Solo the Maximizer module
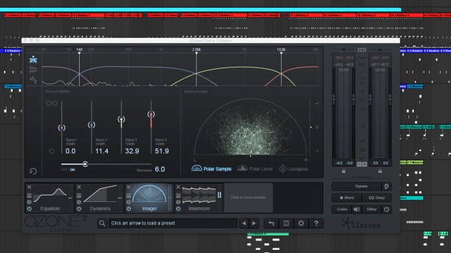The height and width of the screenshot is (253, 451). pyautogui.click(x=178, y=202)
